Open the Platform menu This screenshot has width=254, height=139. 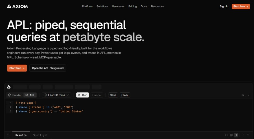click(87, 6)
